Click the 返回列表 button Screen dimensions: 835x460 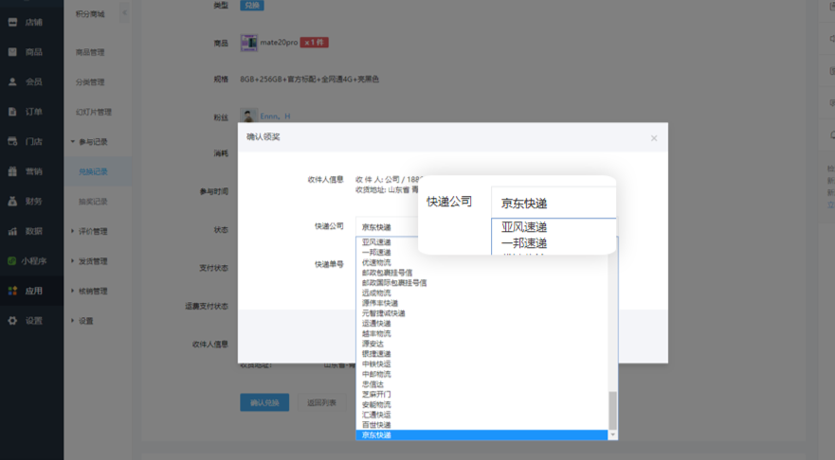(x=321, y=402)
